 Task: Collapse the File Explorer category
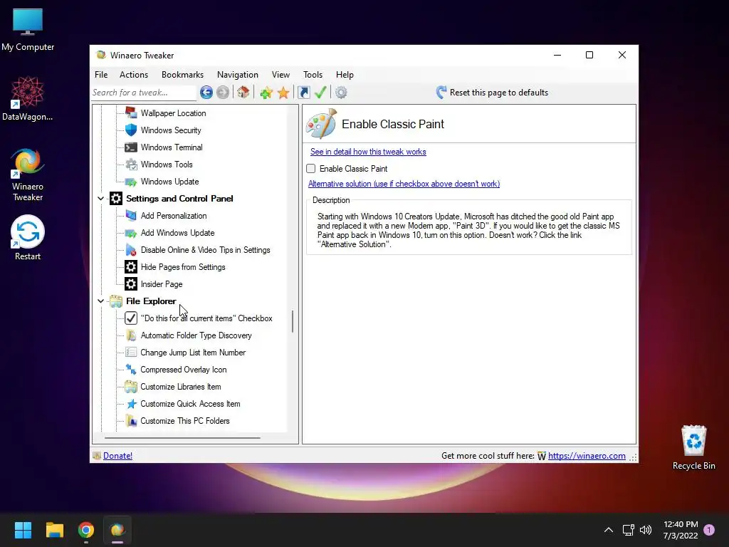coord(100,301)
